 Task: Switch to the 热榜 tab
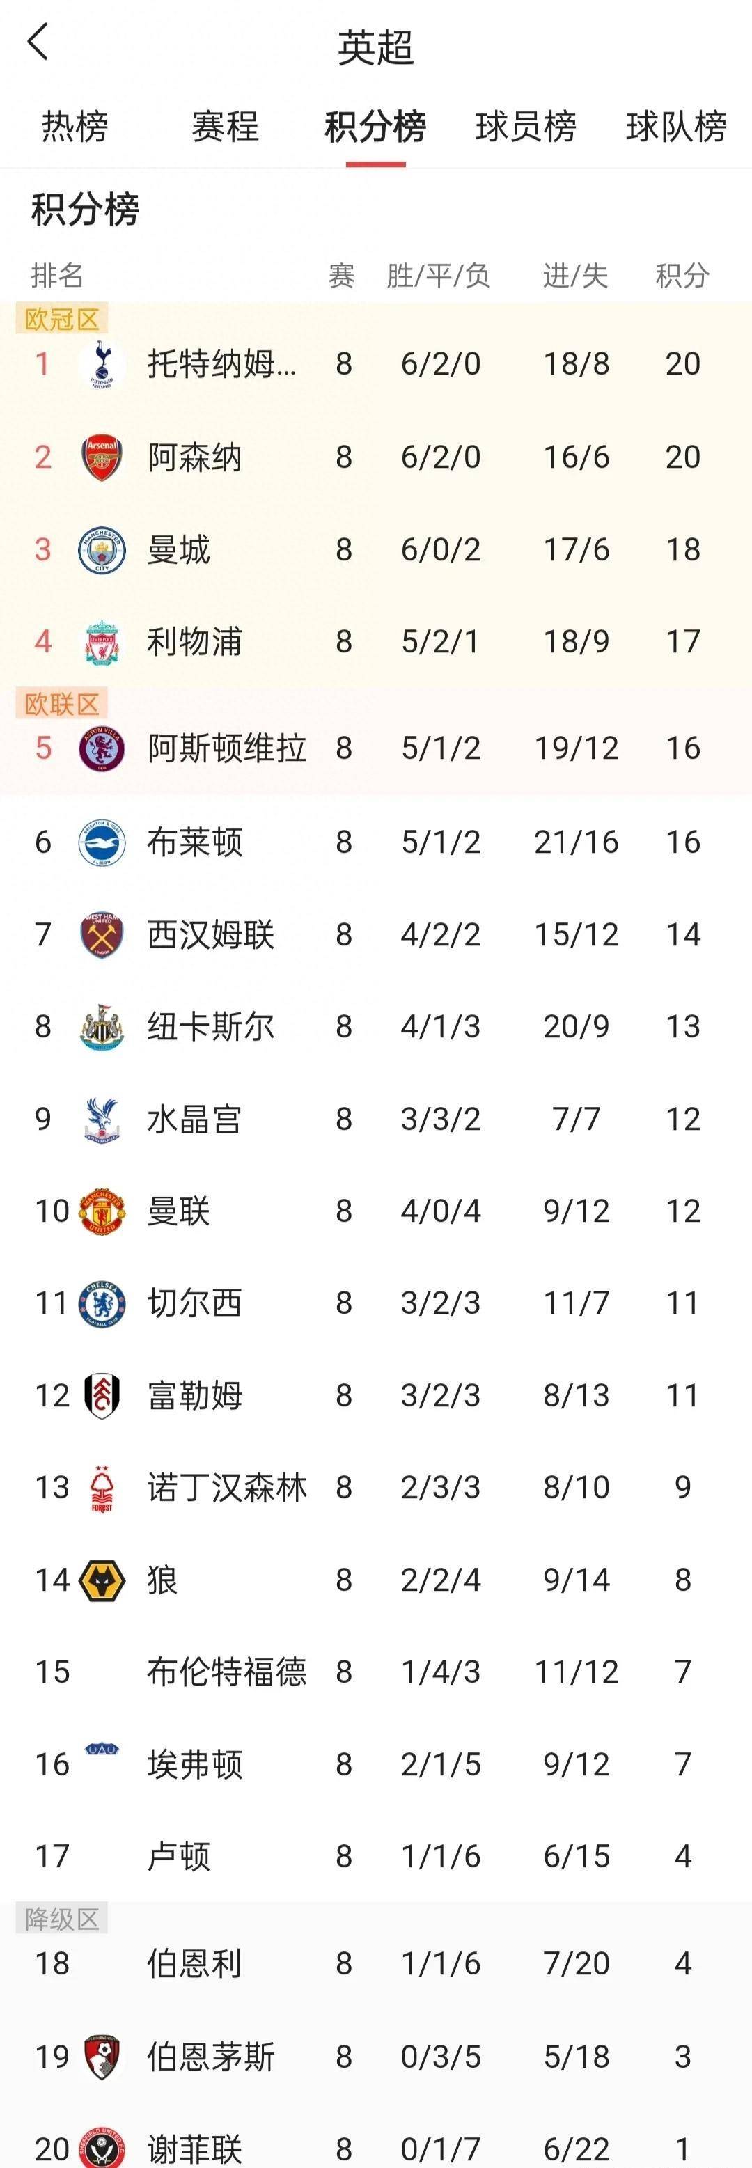click(75, 127)
